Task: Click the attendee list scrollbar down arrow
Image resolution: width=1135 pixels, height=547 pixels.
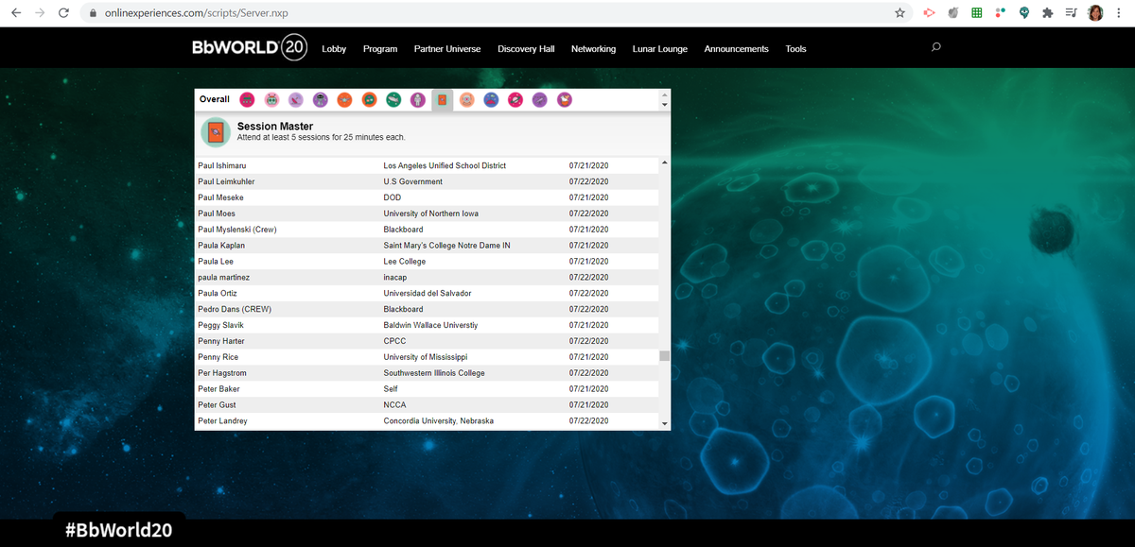Action: tap(664, 423)
